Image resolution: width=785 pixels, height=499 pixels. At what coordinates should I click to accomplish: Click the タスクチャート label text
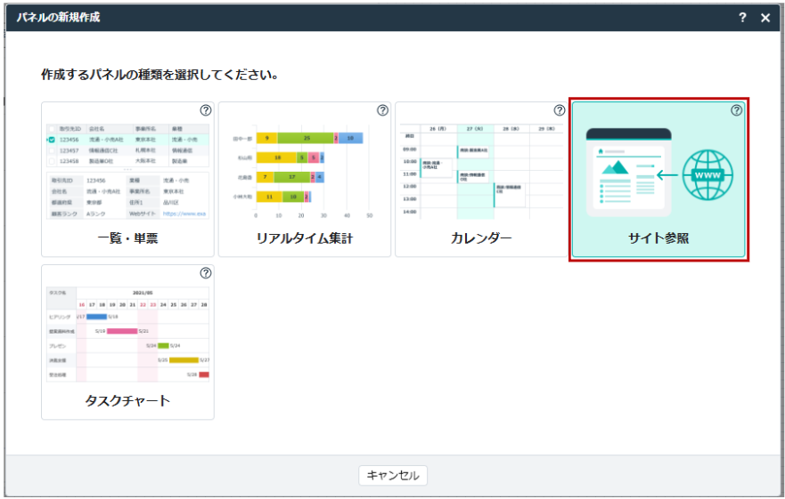tap(127, 400)
